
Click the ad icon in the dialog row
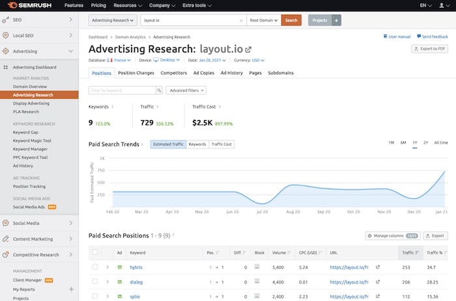[119, 282]
